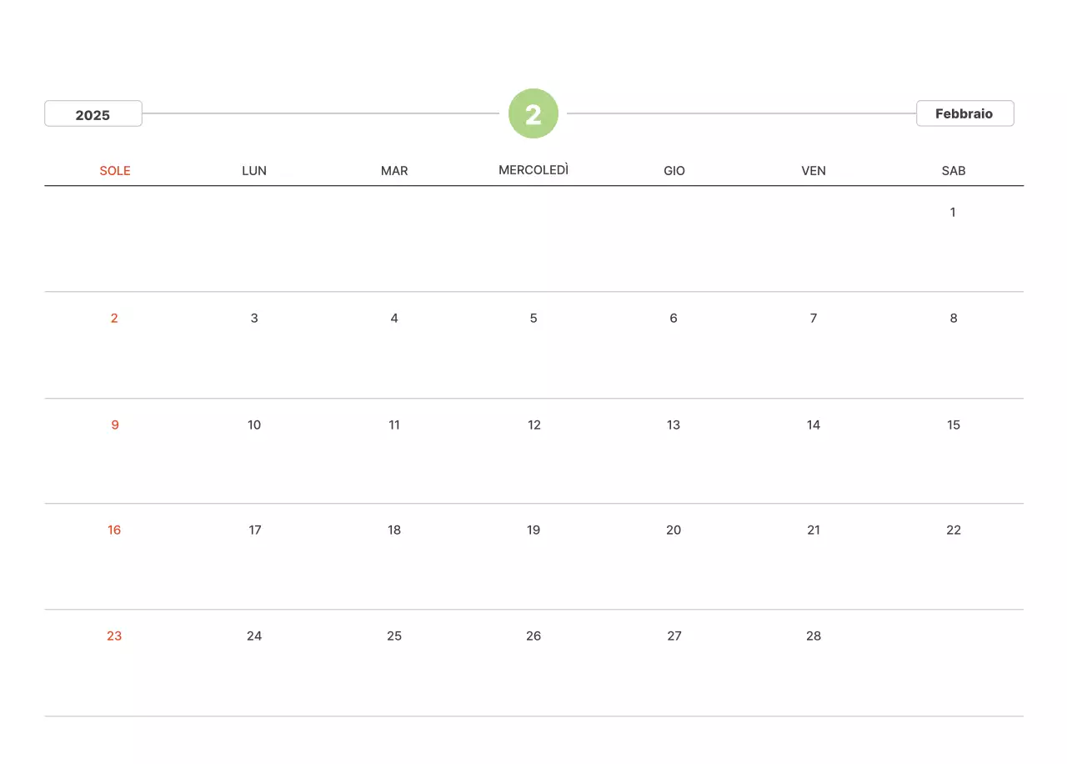Click date 9 on the calendar

pyautogui.click(x=115, y=425)
